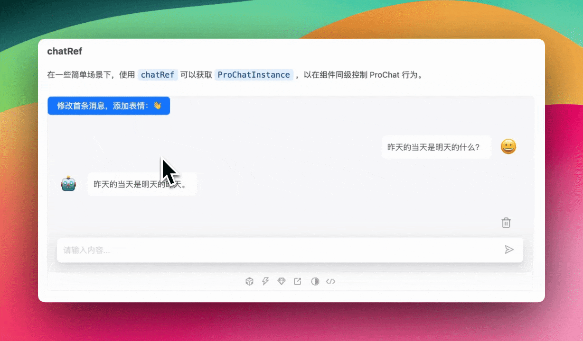Click the trash icon to clear chat
The width and height of the screenshot is (583, 341).
tap(506, 223)
